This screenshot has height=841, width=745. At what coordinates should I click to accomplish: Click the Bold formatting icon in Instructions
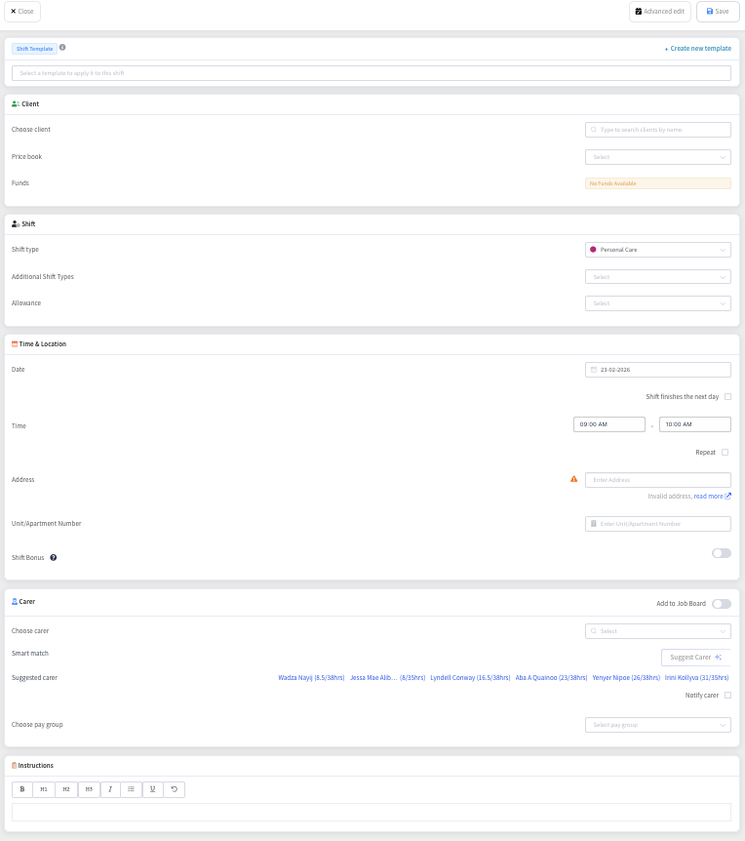coord(22,789)
